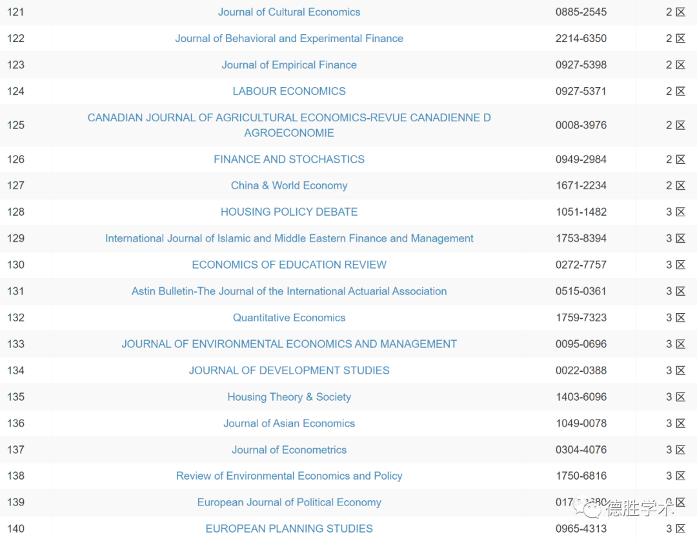The width and height of the screenshot is (697, 539).
Task: Open the Journal of Econometrics link
Action: pyautogui.click(x=289, y=450)
